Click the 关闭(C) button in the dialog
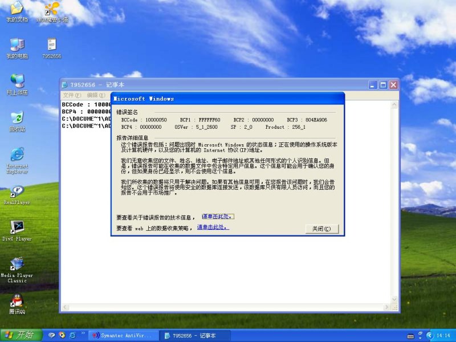 pos(322,229)
